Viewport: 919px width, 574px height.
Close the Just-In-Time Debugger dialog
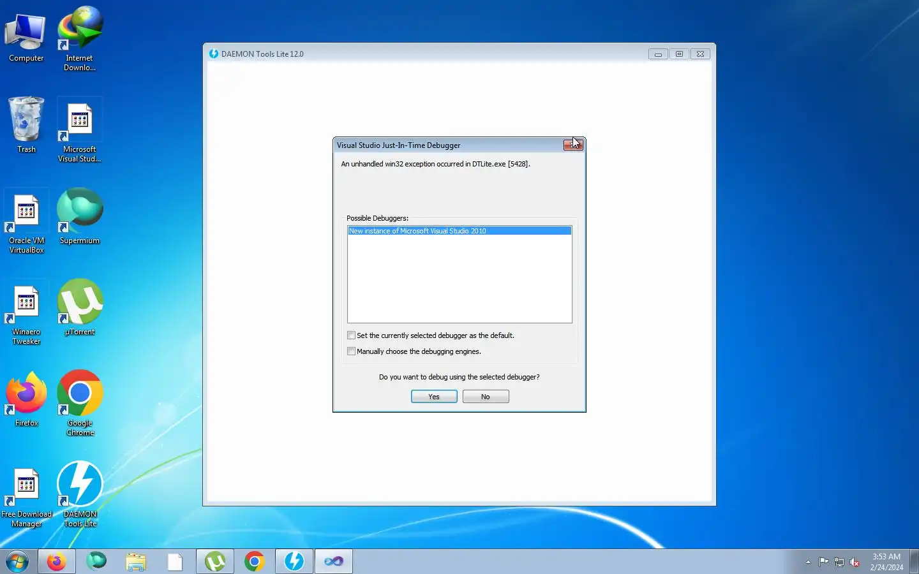[573, 145]
